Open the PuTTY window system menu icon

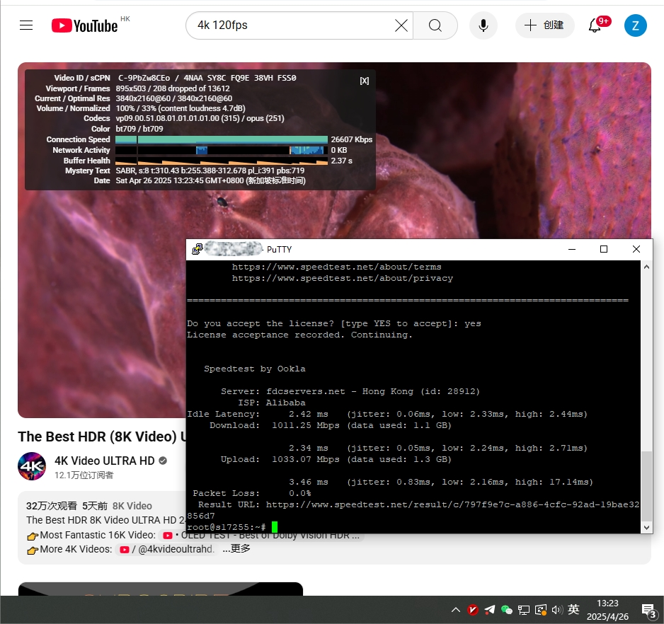197,249
